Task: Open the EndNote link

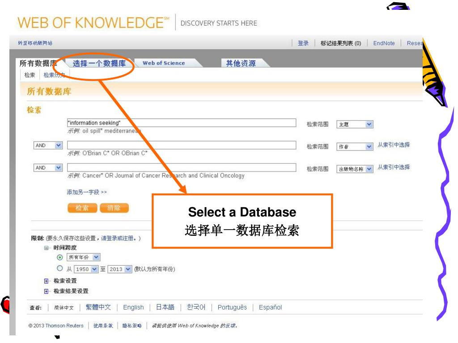Action: point(384,43)
